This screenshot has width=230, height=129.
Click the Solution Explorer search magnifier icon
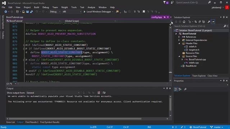pos(225,26)
